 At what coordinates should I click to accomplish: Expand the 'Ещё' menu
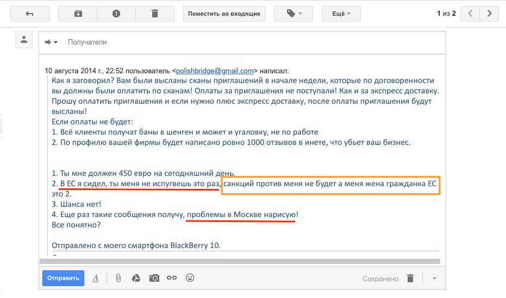point(341,14)
